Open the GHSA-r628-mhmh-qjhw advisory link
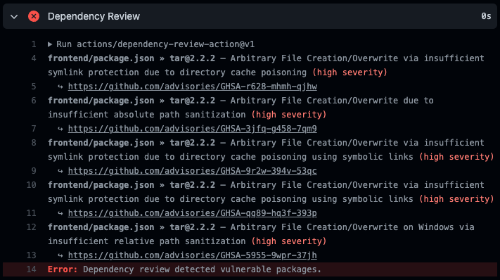 [192, 87]
